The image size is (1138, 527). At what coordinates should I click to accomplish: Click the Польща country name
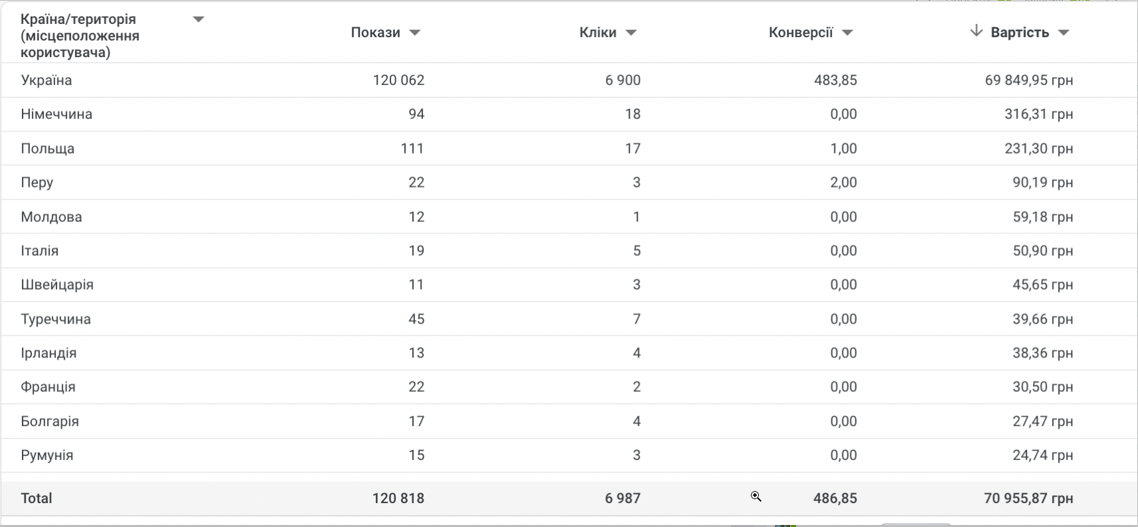tap(47, 149)
